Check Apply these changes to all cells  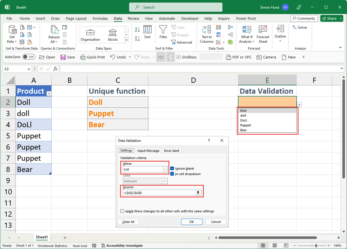tap(122, 211)
